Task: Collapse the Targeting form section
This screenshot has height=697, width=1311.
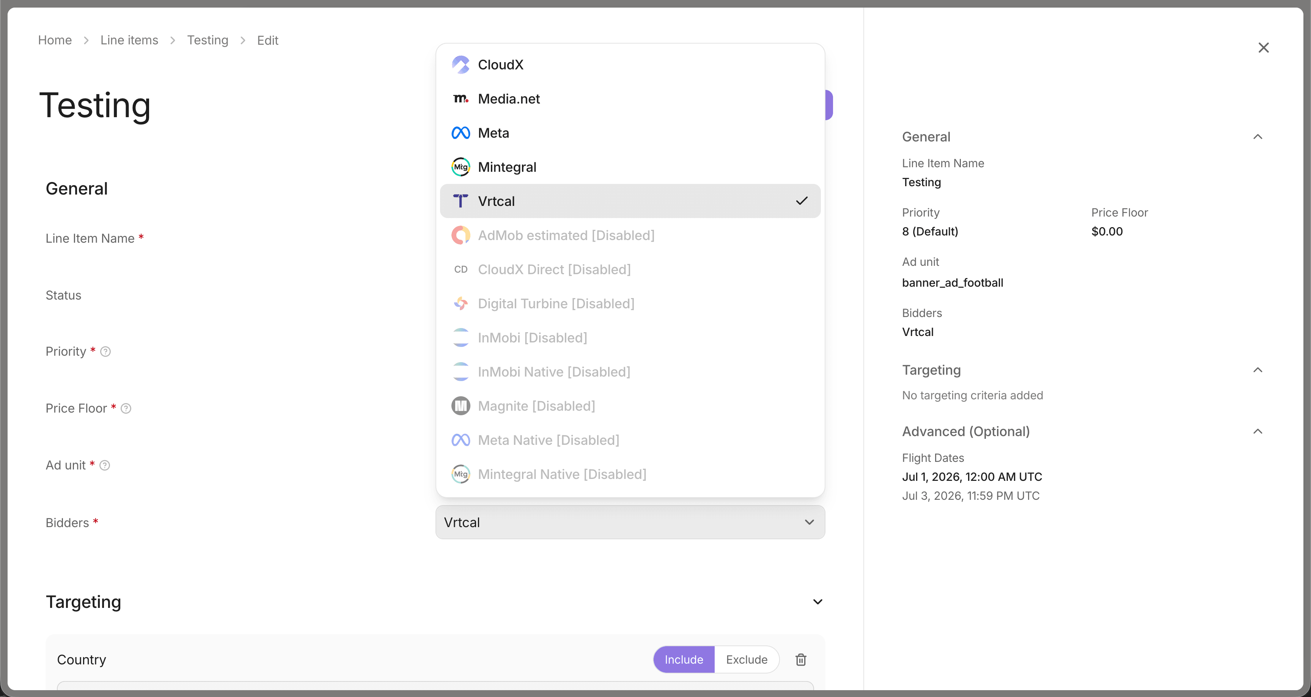Action: pos(817,602)
